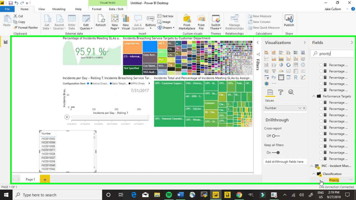Viewport: 356px width, 200px height.
Task: Open From Marketplace custom visuals
Action: tap(187, 22)
